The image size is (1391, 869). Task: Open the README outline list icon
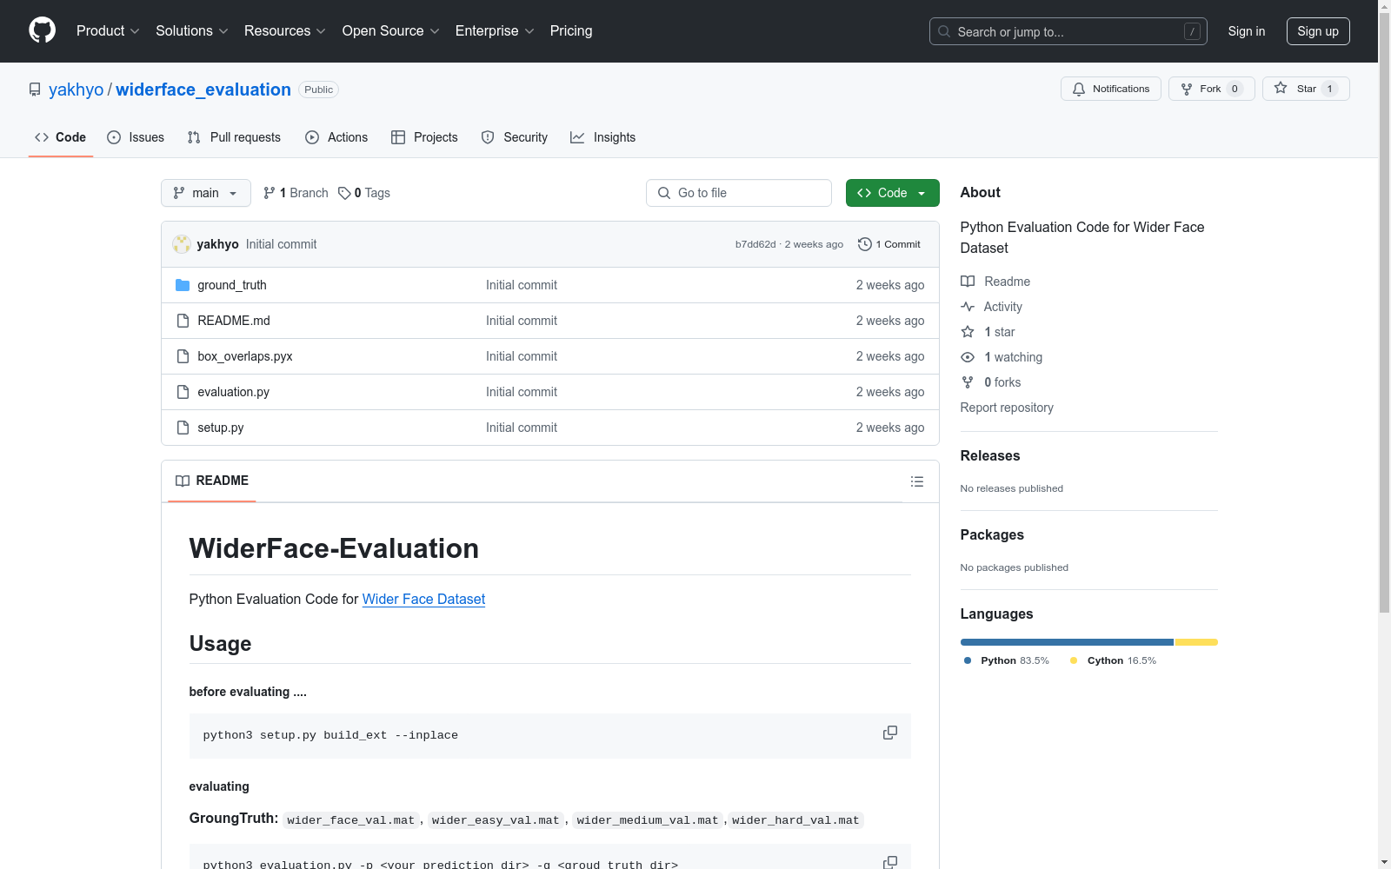[917, 481]
